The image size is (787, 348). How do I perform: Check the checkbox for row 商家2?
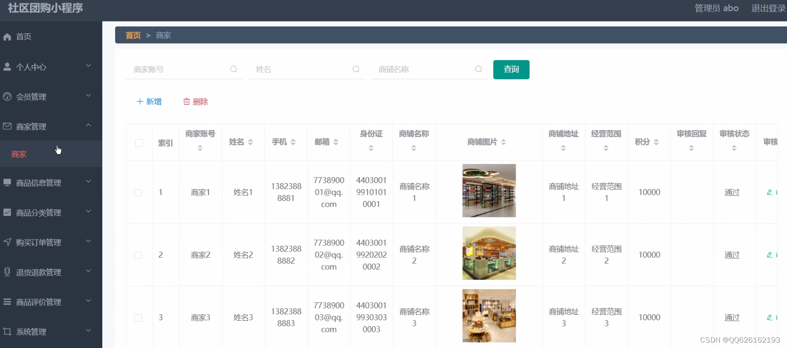click(x=138, y=255)
